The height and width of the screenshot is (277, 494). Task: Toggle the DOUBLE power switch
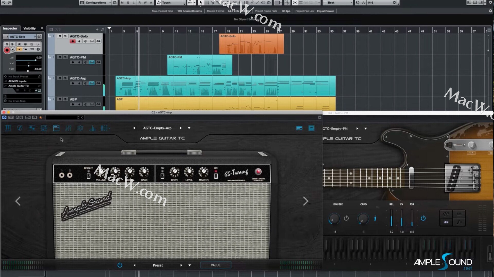(346, 218)
